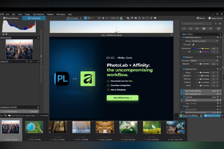Click Get Affinity Free button
This screenshot has height=149, width=224.
coord(123,98)
